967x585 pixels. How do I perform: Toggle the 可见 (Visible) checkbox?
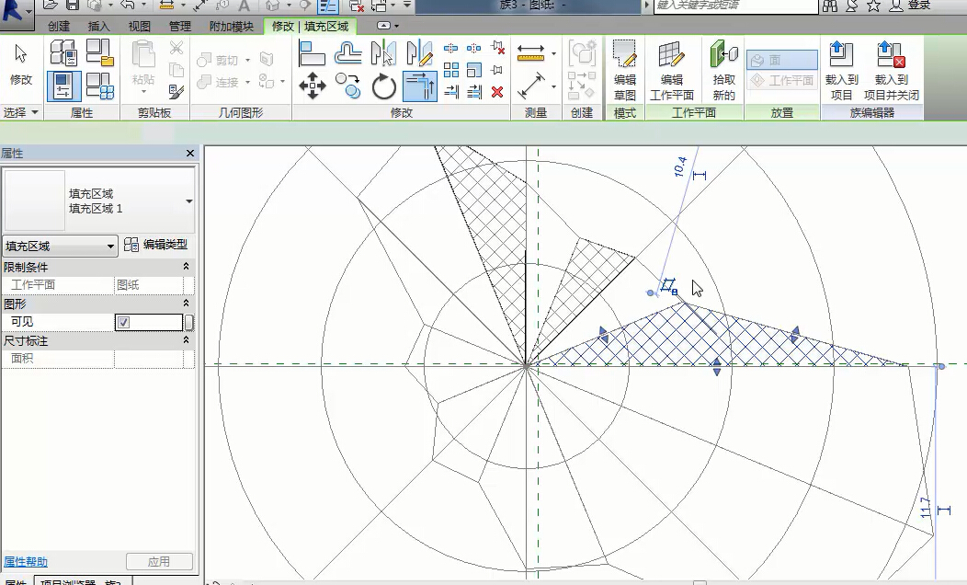123,322
